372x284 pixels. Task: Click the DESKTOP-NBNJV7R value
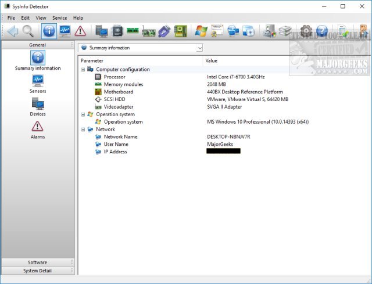tap(228, 137)
